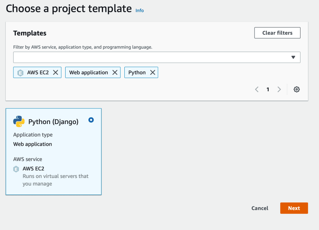This screenshot has width=319, height=230.
Task: Open the template preferences gear icon
Action: pos(297,89)
